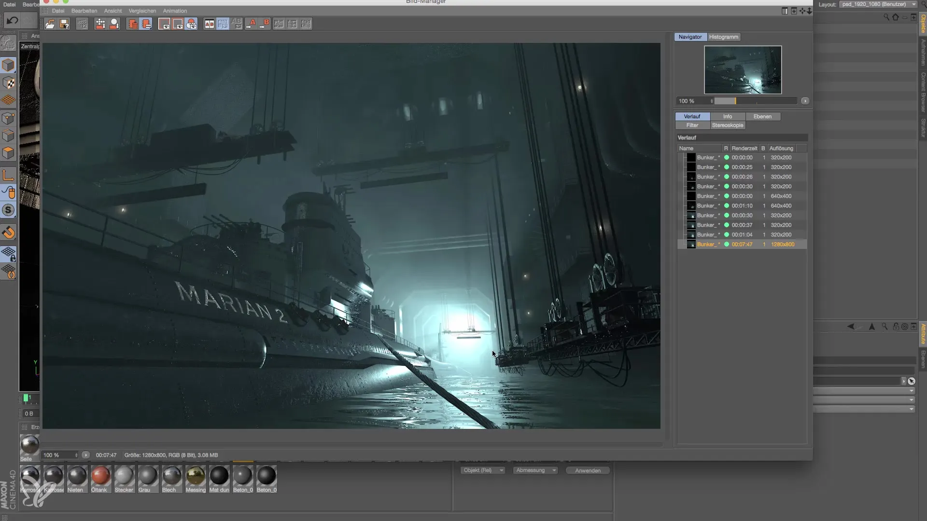
Task: Switch to the Histogramm tab
Action: 723,37
